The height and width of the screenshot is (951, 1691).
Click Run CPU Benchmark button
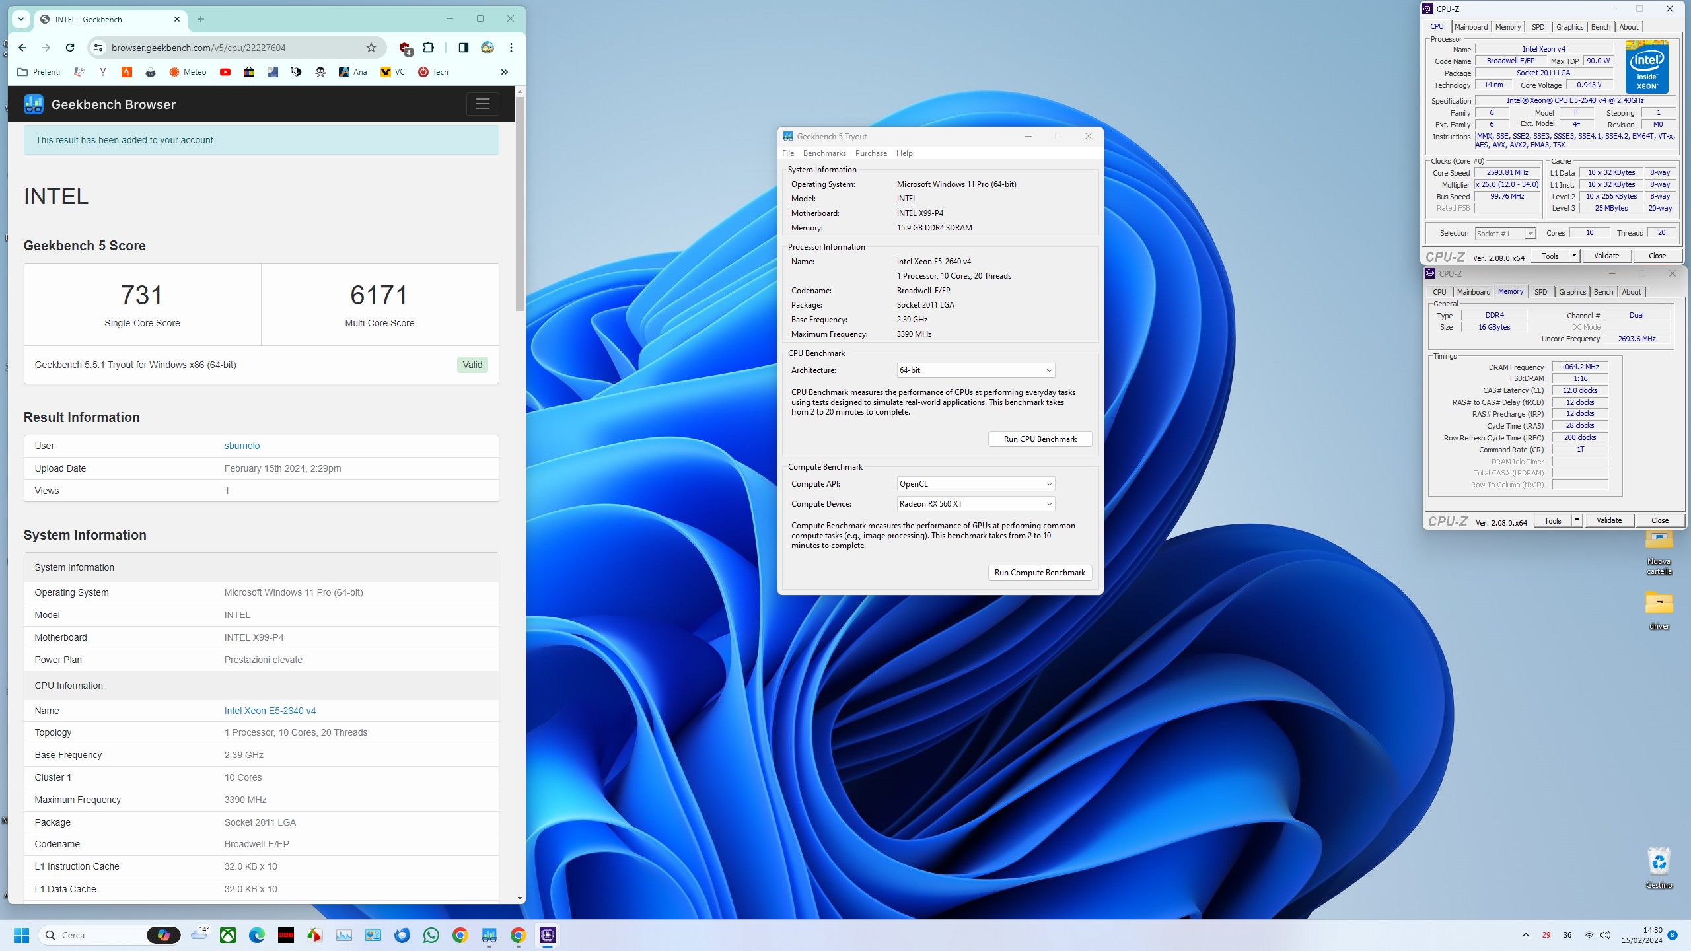pyautogui.click(x=1040, y=439)
